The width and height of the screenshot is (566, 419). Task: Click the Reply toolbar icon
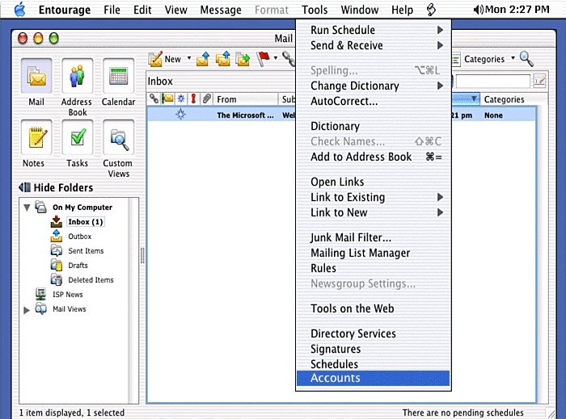coord(203,59)
